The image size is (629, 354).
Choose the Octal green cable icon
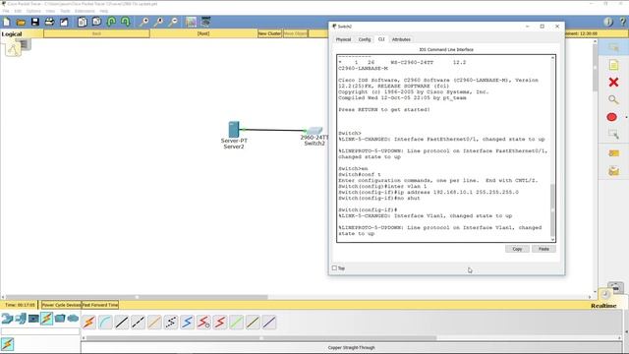coord(237,322)
